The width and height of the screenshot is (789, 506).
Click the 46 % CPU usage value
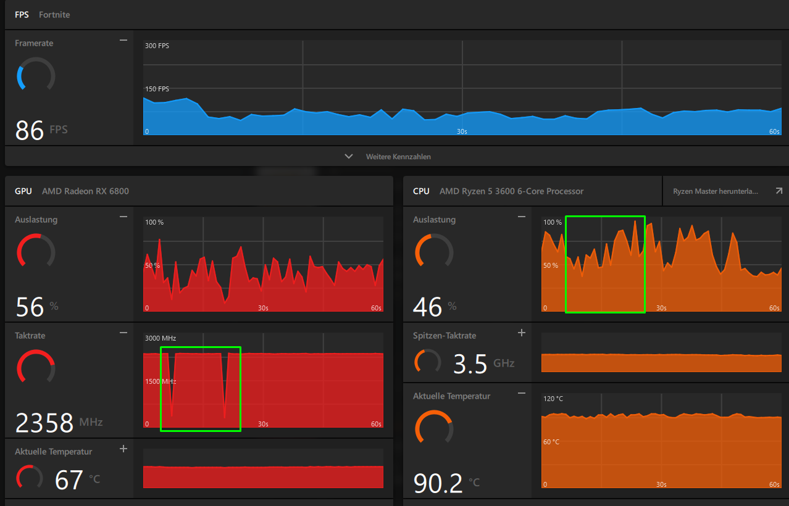tap(435, 307)
